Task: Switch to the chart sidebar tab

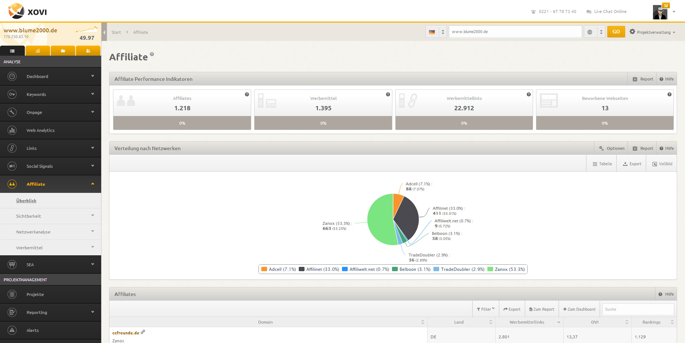Action: click(x=38, y=51)
